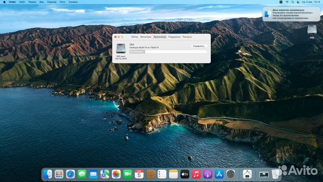Open the Trash in the dock
The height and width of the screenshot is (182, 323).
click(x=275, y=174)
